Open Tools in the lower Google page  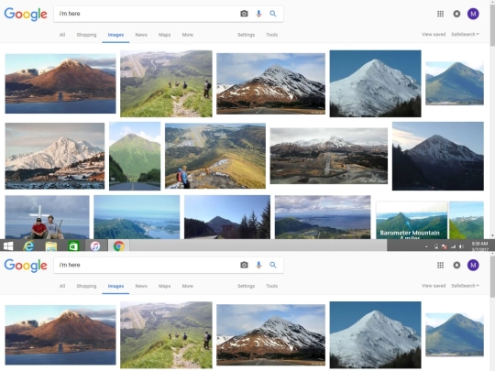click(x=271, y=286)
